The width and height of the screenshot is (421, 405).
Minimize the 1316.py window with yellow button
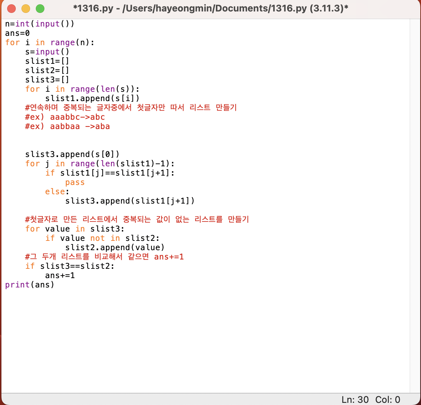point(26,9)
